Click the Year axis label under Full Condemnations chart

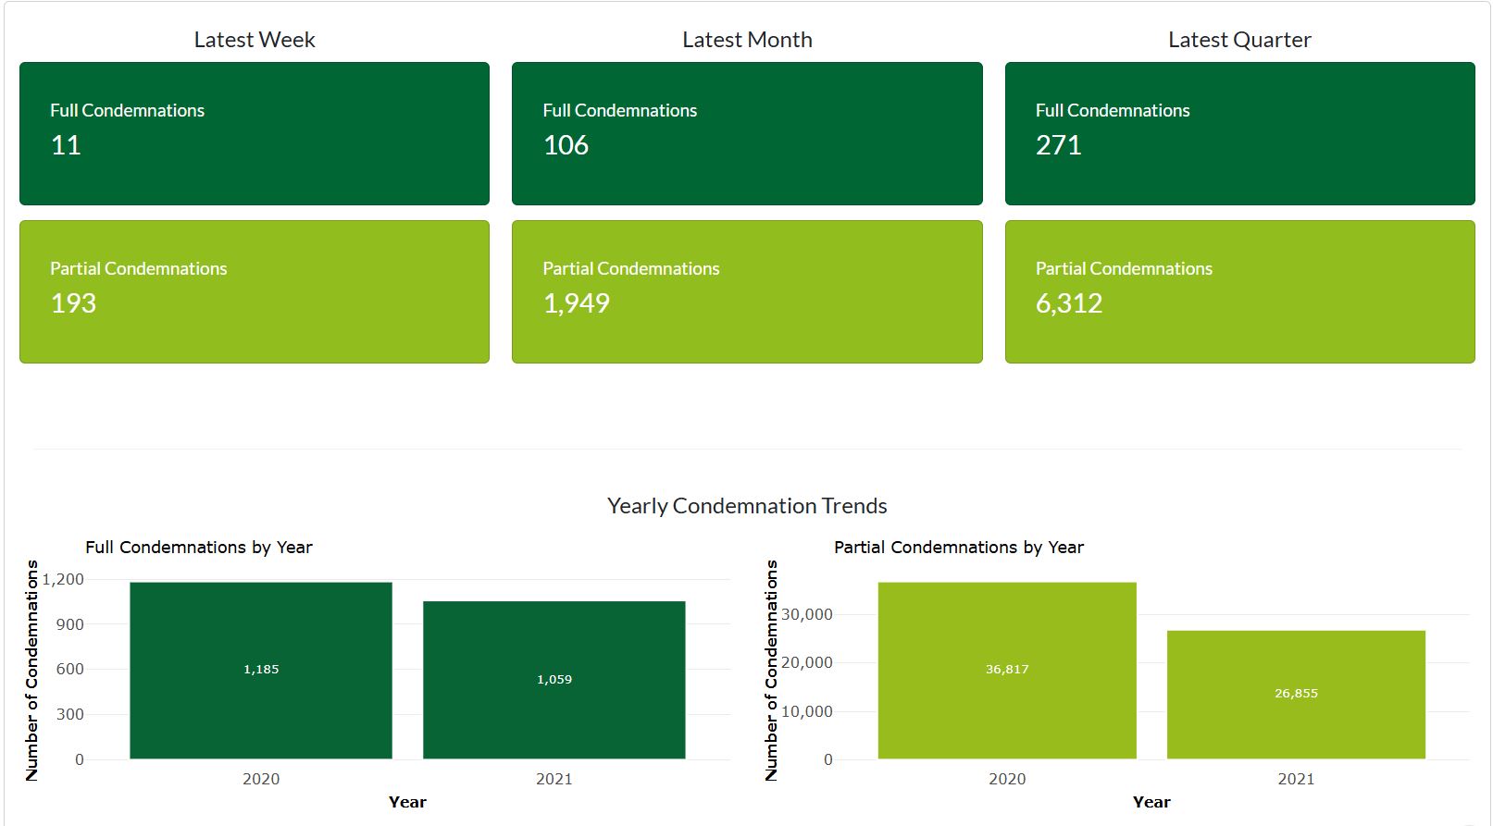407,802
